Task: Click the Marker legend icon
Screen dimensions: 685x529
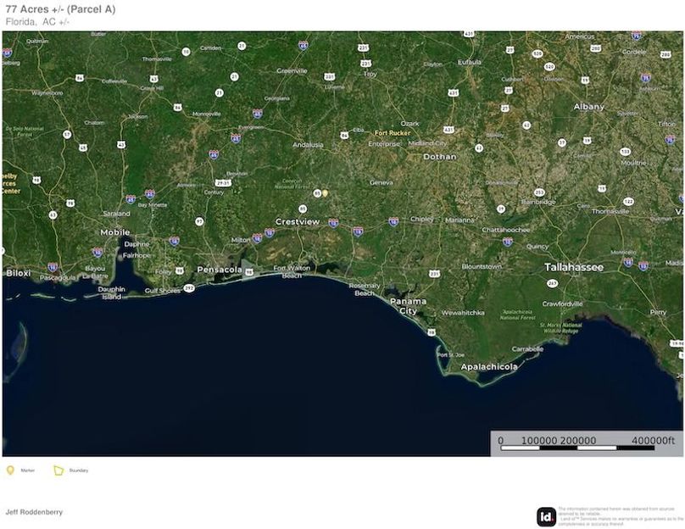Action: click(x=10, y=469)
